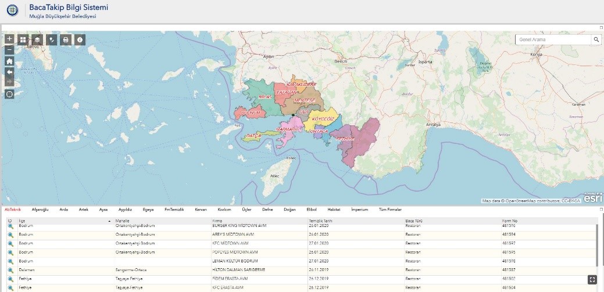Zoom to the POPEYES MIDTOWN AVM record
Image resolution: width=604 pixels, height=292 pixels.
(11, 253)
